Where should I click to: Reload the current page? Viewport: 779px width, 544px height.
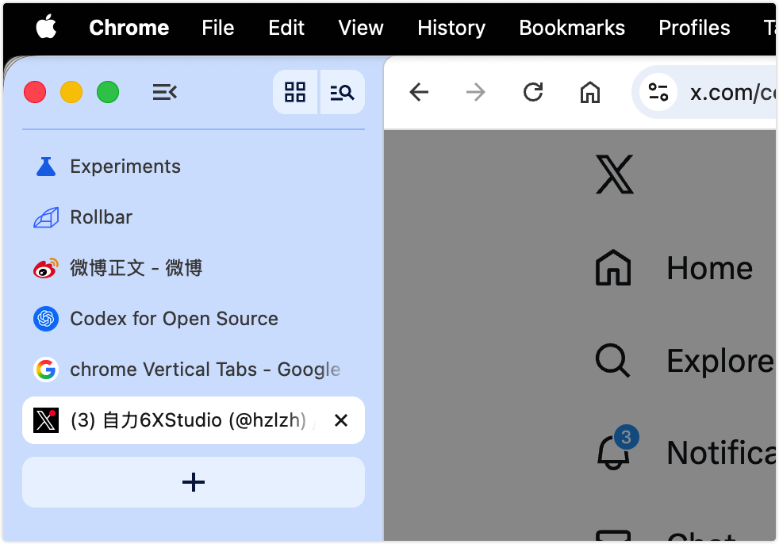[533, 93]
